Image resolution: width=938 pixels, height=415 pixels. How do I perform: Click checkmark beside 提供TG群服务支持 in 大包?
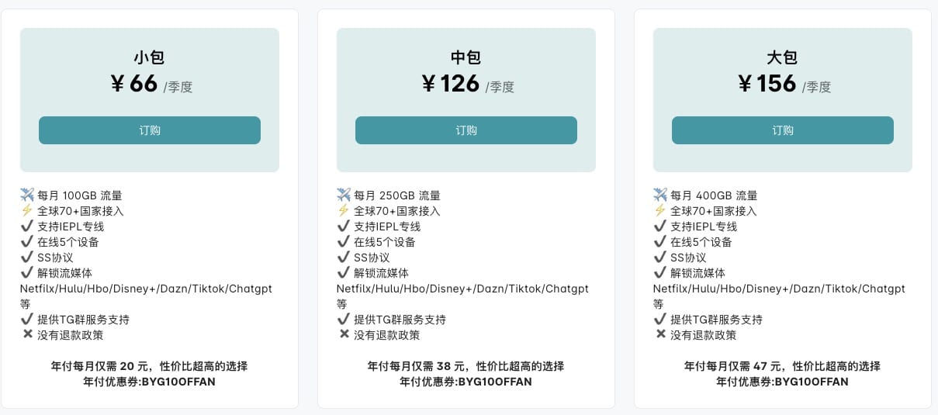pos(660,319)
